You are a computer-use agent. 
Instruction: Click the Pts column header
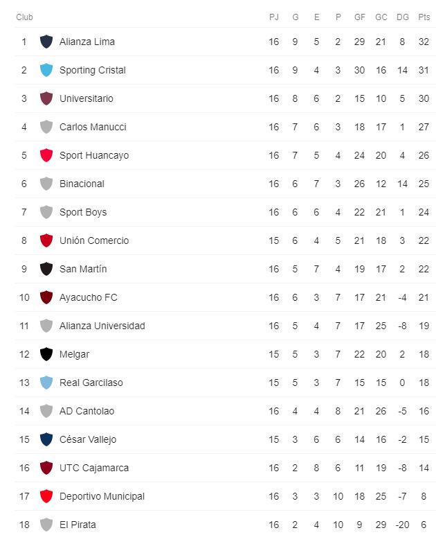[424, 17]
